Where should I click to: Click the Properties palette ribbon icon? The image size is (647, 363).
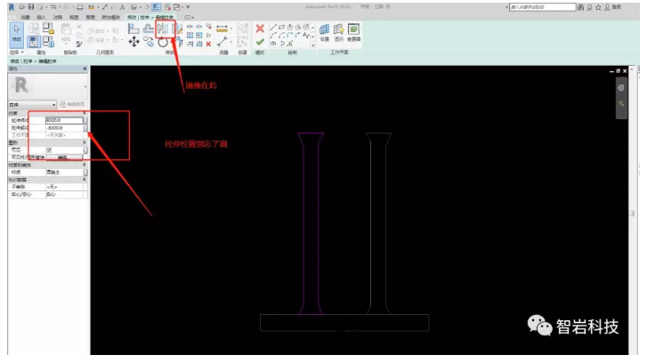click(x=34, y=42)
